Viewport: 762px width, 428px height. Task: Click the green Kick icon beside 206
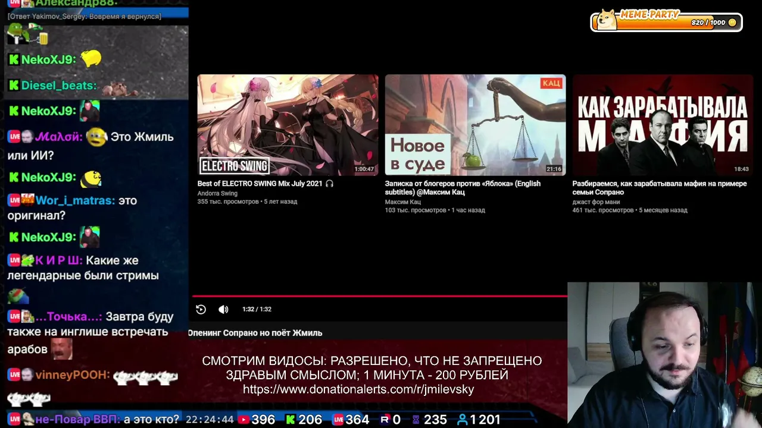click(x=291, y=420)
